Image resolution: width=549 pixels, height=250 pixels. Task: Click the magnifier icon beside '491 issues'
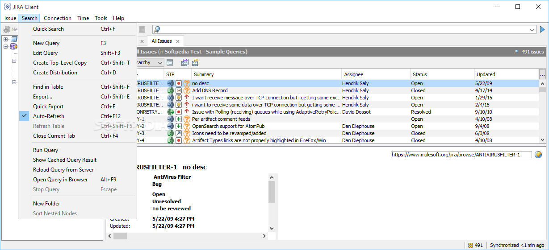point(516,52)
